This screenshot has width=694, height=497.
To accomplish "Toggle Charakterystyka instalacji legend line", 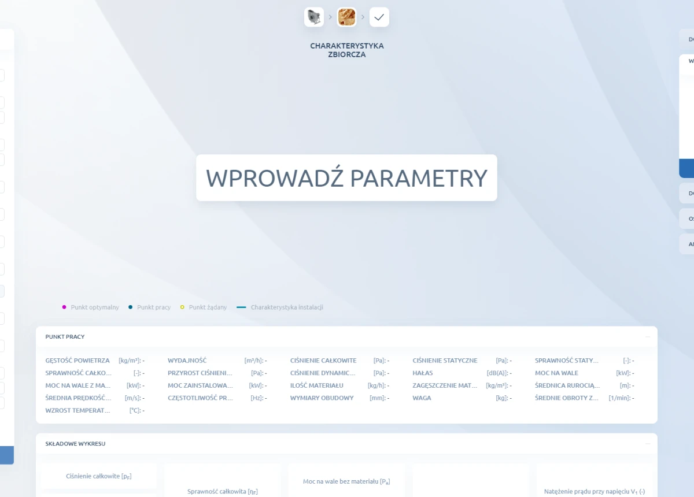I will pyautogui.click(x=280, y=307).
